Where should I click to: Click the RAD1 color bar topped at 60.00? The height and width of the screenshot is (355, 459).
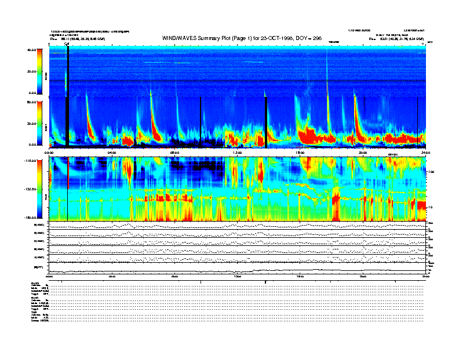click(x=39, y=123)
